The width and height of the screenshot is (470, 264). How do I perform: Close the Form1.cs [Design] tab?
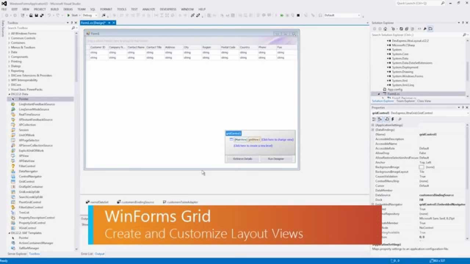(x=114, y=23)
